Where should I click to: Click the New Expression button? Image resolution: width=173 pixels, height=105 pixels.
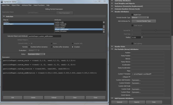65,13
